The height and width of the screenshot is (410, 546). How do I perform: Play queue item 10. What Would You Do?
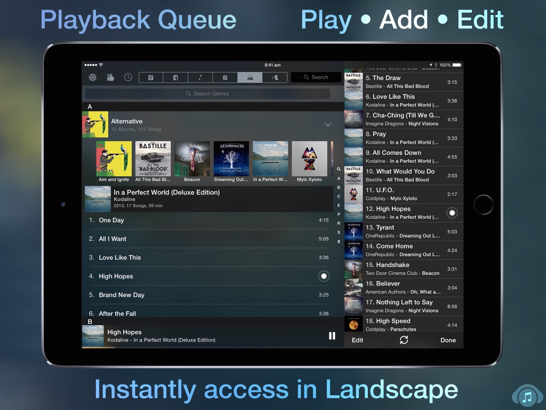click(404, 176)
